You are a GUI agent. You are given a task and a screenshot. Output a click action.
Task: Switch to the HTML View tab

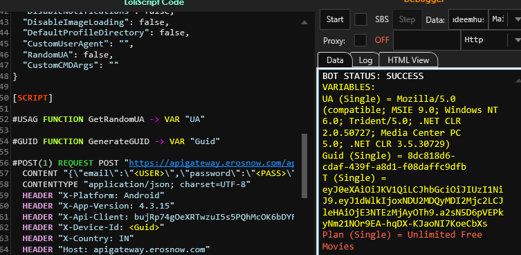tap(408, 60)
